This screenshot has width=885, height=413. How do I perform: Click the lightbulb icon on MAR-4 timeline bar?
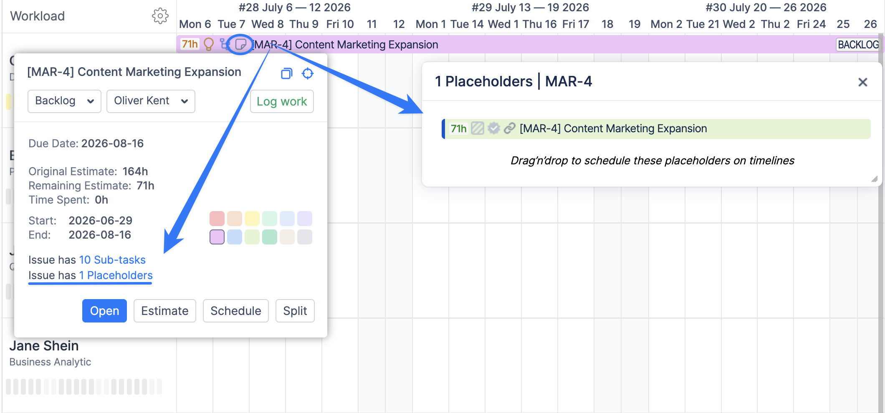tap(209, 44)
